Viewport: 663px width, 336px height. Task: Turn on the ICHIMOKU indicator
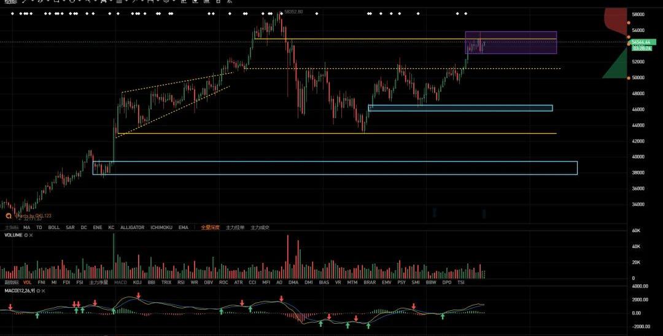click(162, 227)
